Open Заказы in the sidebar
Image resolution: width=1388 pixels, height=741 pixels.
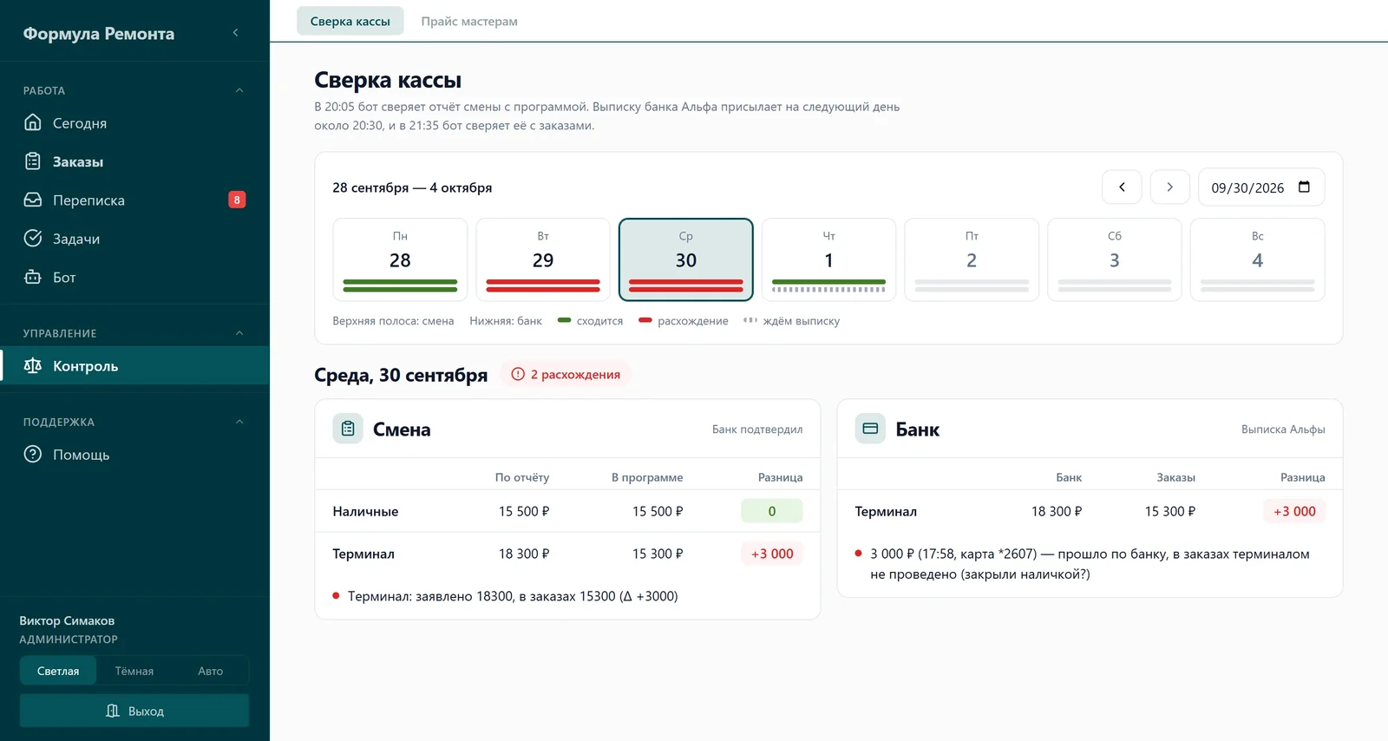coord(134,161)
